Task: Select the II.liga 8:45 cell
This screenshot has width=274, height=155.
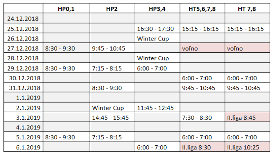Action: [247, 117]
